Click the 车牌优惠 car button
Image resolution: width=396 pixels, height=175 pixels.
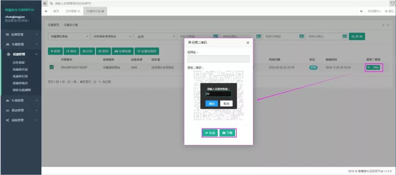(x=122, y=51)
